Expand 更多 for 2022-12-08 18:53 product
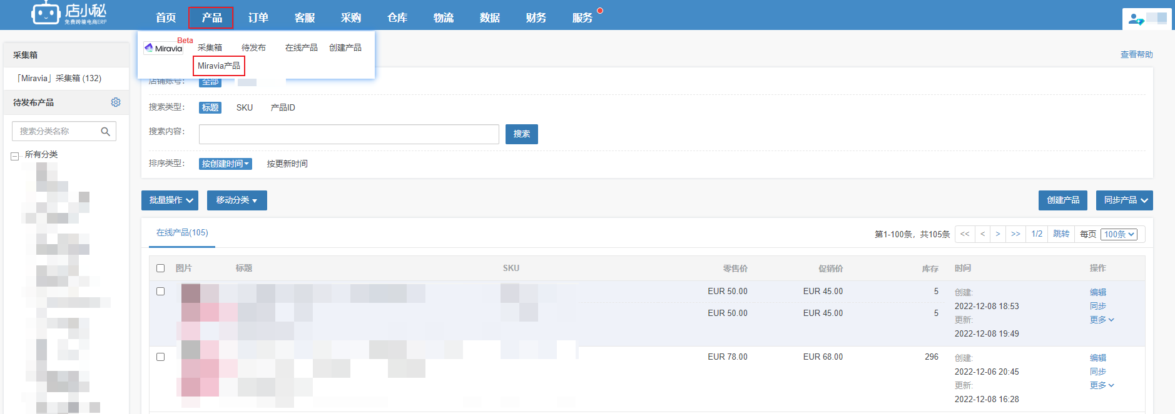The image size is (1175, 414). (x=1102, y=320)
